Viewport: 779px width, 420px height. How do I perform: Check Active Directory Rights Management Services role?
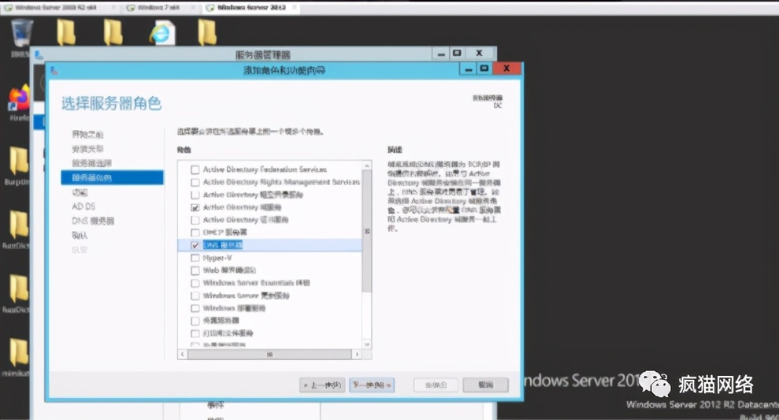click(x=195, y=182)
